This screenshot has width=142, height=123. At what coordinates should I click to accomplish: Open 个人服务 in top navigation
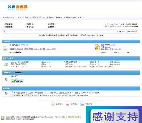pos(25,17)
